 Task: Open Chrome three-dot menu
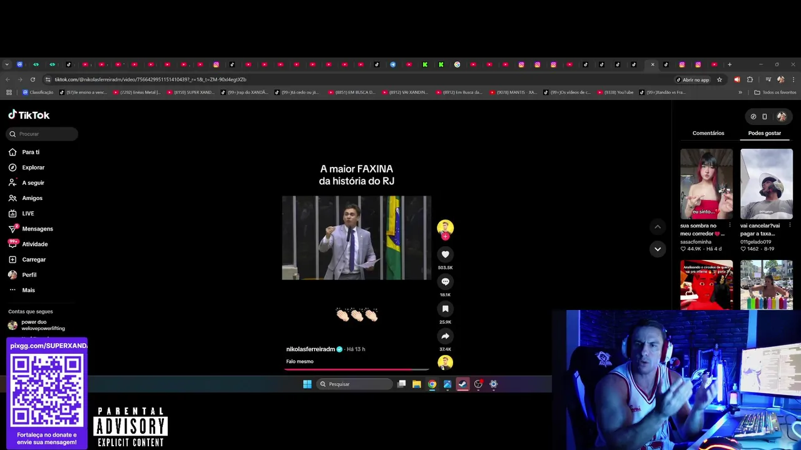point(793,79)
